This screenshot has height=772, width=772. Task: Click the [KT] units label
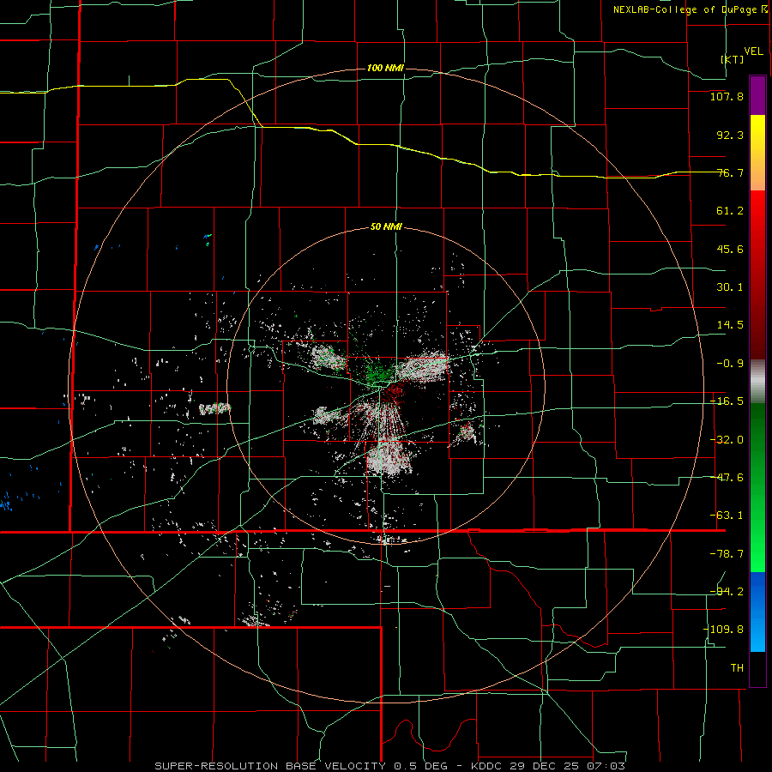733,59
